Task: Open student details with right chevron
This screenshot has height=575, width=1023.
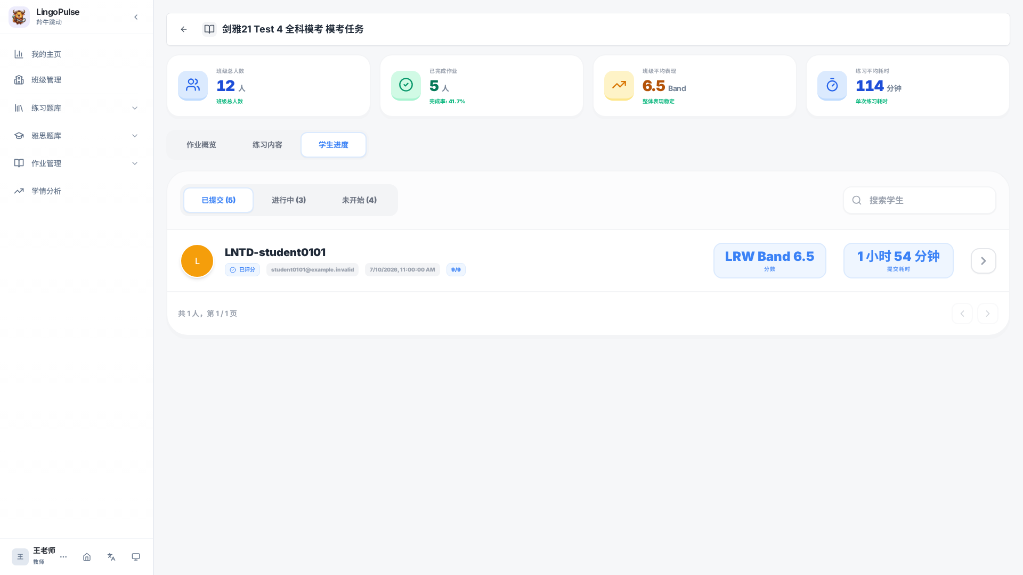Action: pos(984,261)
